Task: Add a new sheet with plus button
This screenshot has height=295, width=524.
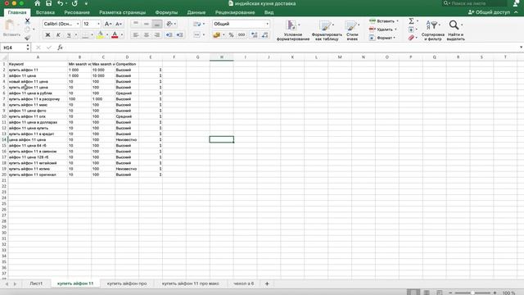Action: 267,284
